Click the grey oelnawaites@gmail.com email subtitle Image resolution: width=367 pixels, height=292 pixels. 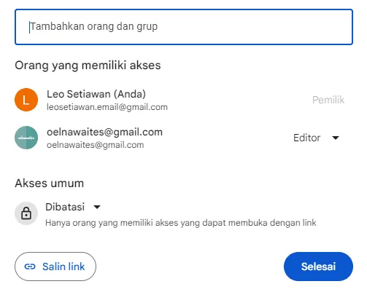[x=95, y=145]
